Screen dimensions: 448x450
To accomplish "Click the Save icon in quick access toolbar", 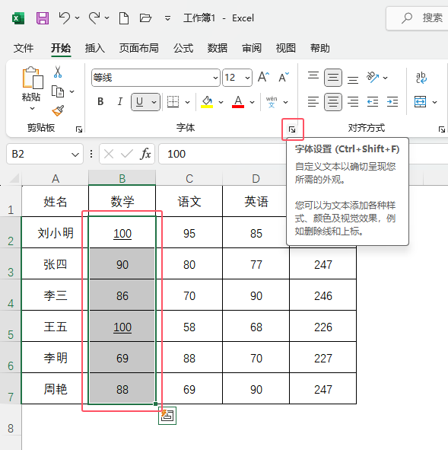I will click(43, 18).
